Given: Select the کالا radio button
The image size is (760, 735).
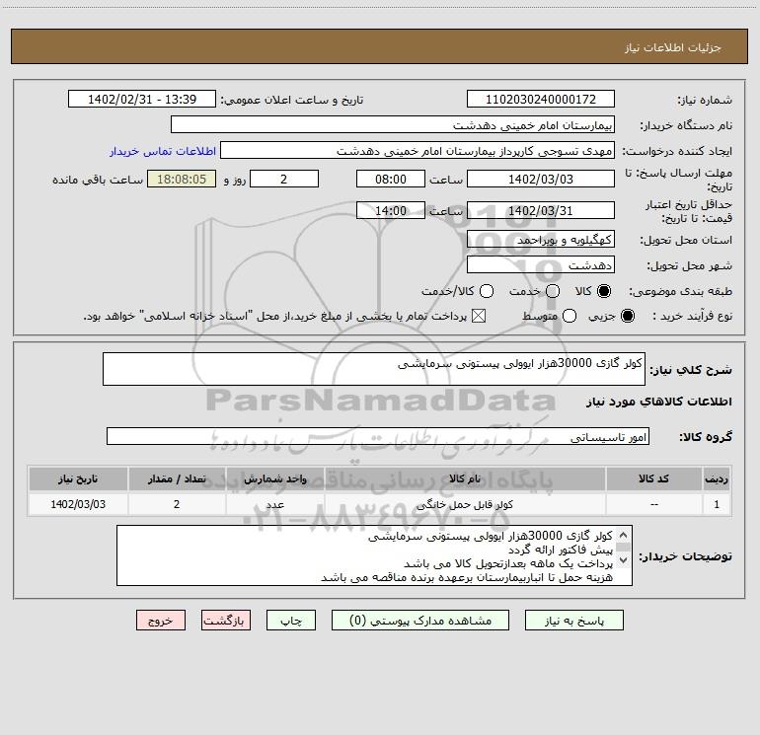Looking at the screenshot, I should point(604,291).
